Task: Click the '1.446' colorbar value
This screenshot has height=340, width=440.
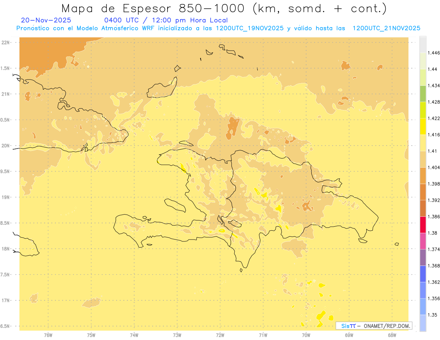Action: pos(433,53)
